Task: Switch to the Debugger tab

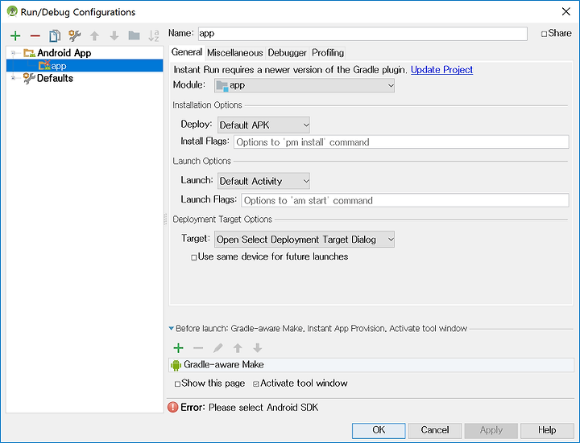Action: [287, 53]
